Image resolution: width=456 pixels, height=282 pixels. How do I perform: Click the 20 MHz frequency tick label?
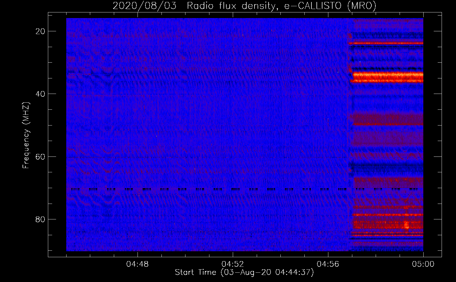41,31
